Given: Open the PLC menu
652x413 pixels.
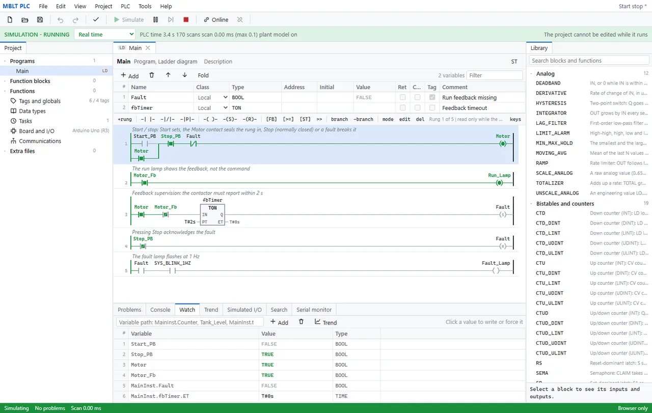Looking at the screenshot, I should [x=125, y=6].
